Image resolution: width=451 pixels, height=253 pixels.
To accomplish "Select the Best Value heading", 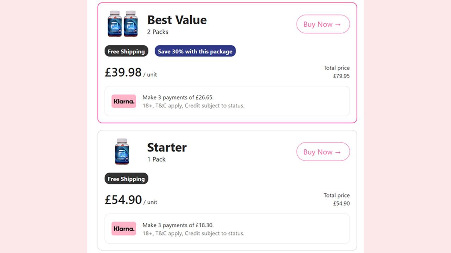I will 177,20.
